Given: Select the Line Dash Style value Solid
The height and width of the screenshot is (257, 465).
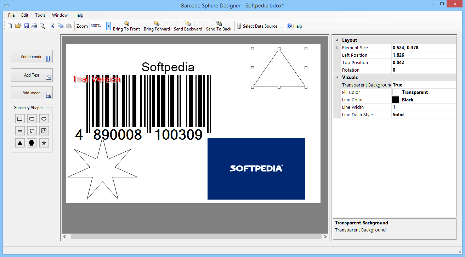Looking at the screenshot, I should click(x=424, y=114).
